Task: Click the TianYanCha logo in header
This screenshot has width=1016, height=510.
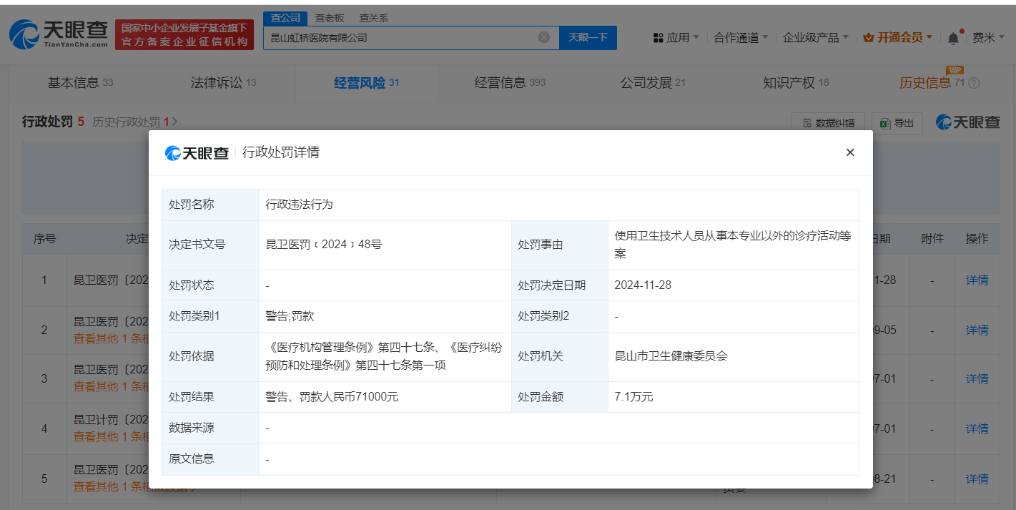Action: click(x=59, y=34)
